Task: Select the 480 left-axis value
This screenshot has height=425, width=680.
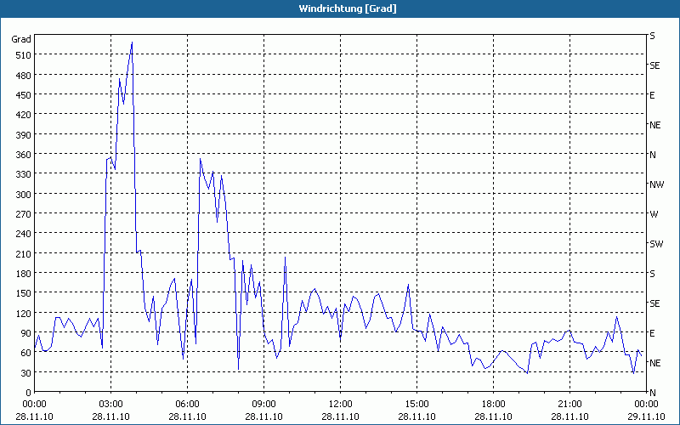Action: coord(24,75)
